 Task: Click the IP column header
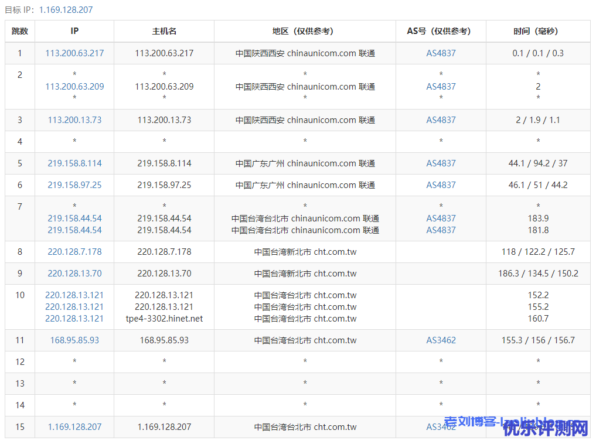click(74, 32)
